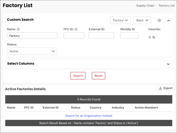Click the favorite star icon
This screenshot has width=177, height=133.
tap(150, 37)
